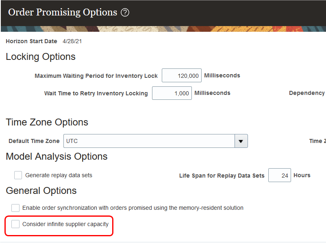Click the Horizon Start Date value 4/28/21
The width and height of the screenshot is (326, 244).
pyautogui.click(x=73, y=42)
